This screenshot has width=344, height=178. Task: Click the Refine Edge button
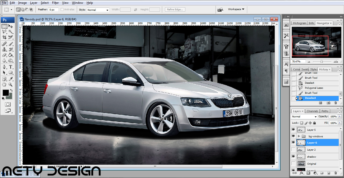[175, 10]
